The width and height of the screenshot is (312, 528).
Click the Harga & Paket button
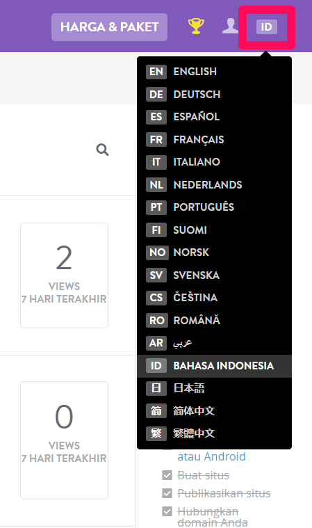109,27
